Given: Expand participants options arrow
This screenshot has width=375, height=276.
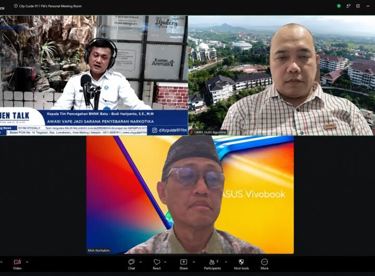Looking at the screenshot, I should tap(226, 262).
